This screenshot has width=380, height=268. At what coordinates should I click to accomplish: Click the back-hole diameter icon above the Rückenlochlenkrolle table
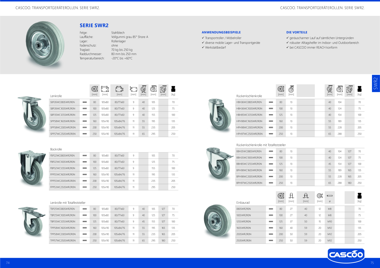click(291, 89)
